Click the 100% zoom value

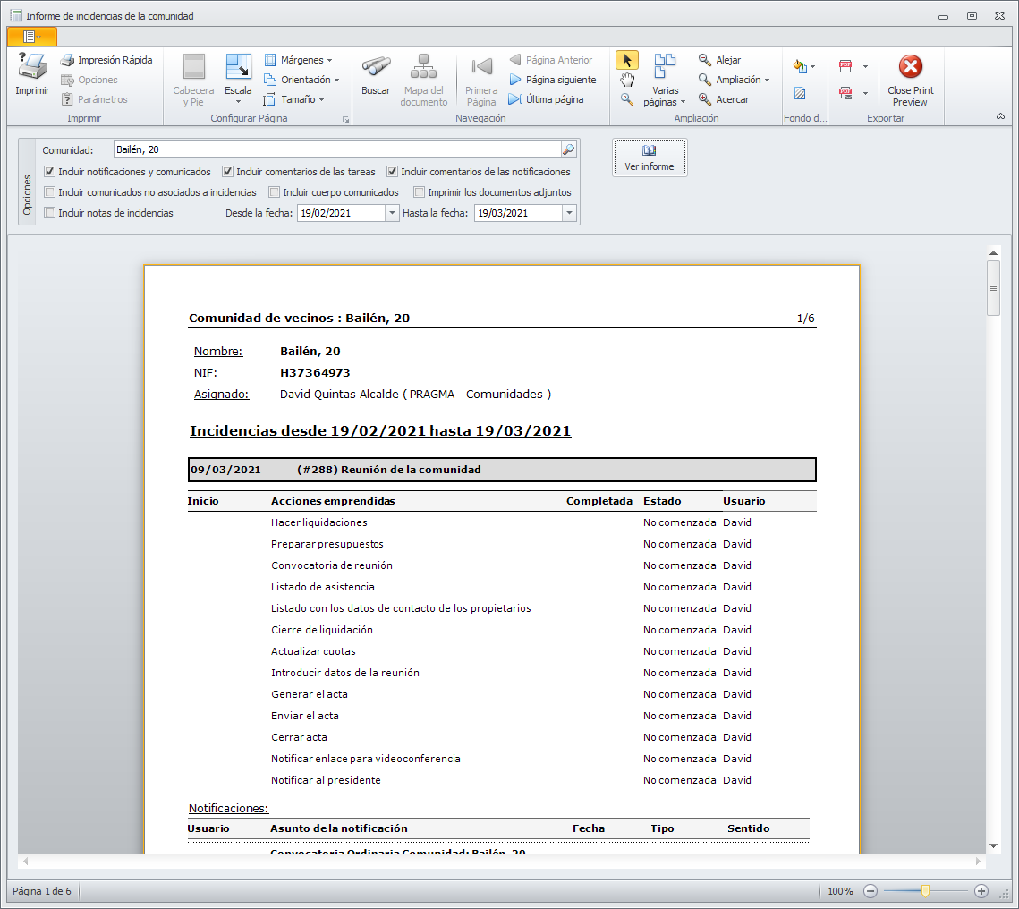pyautogui.click(x=840, y=891)
